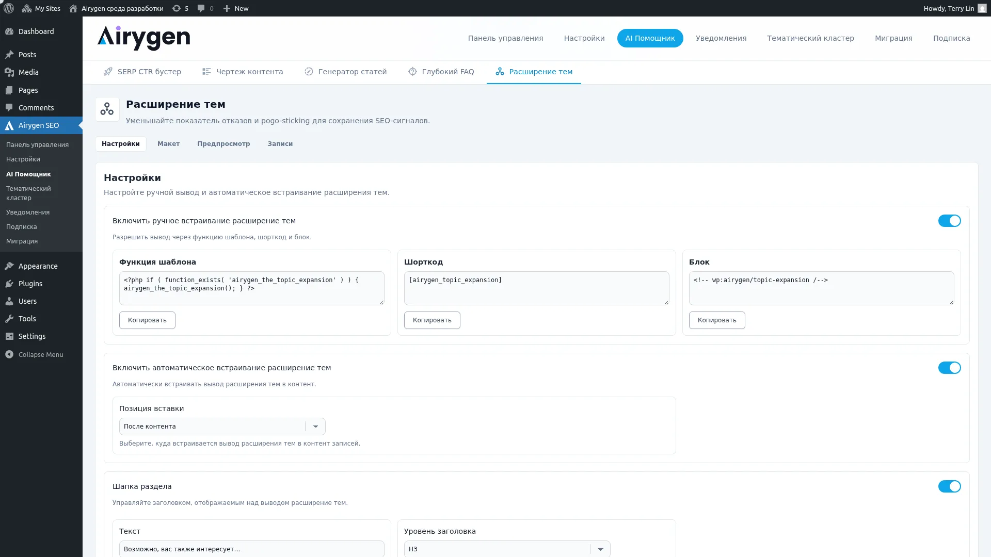Click the Comments icon in sidebar
Screen dimensions: 991x557
point(9,108)
